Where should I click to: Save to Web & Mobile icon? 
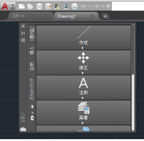[66, 6]
